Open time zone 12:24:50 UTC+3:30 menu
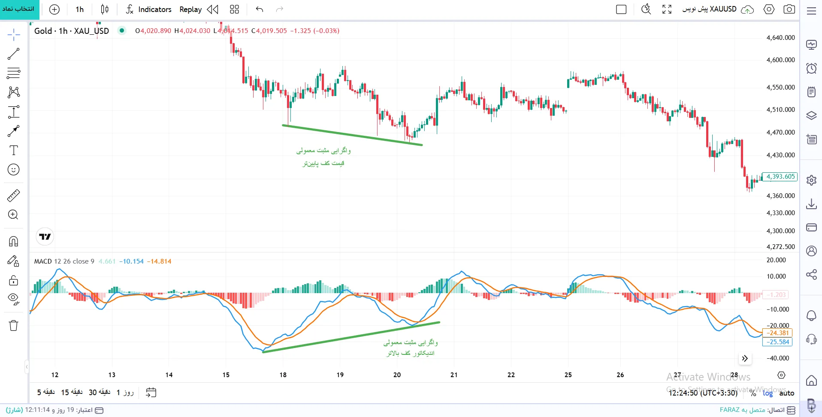This screenshot has height=417, width=822. click(x=703, y=393)
